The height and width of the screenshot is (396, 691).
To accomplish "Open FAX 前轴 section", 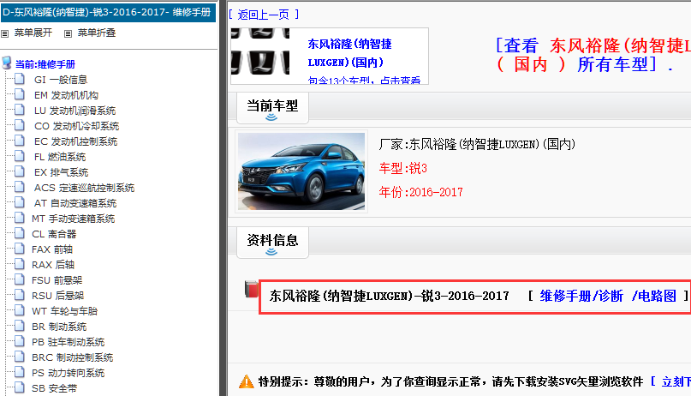I will [52, 249].
